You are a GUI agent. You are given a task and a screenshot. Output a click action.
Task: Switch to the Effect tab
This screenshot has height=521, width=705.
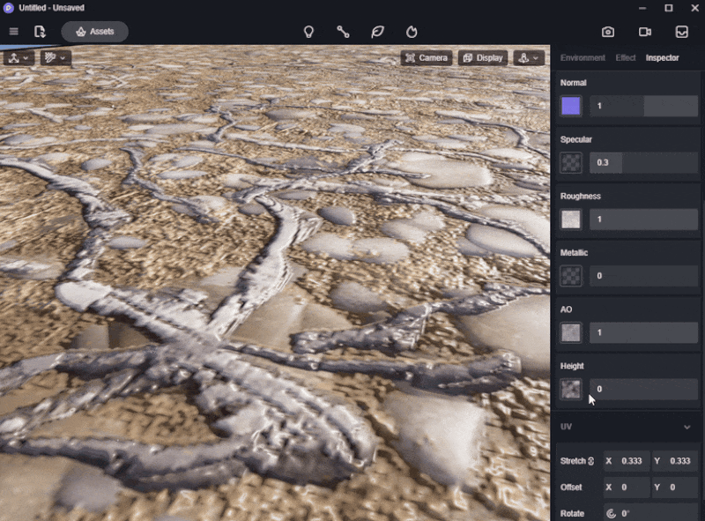(626, 57)
